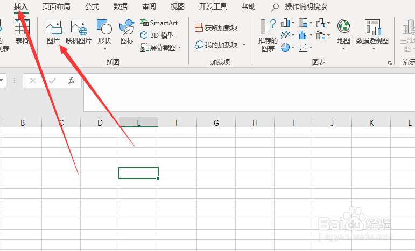Open Insert Function fx button
The height and width of the screenshot is (251, 415).
pos(72,81)
